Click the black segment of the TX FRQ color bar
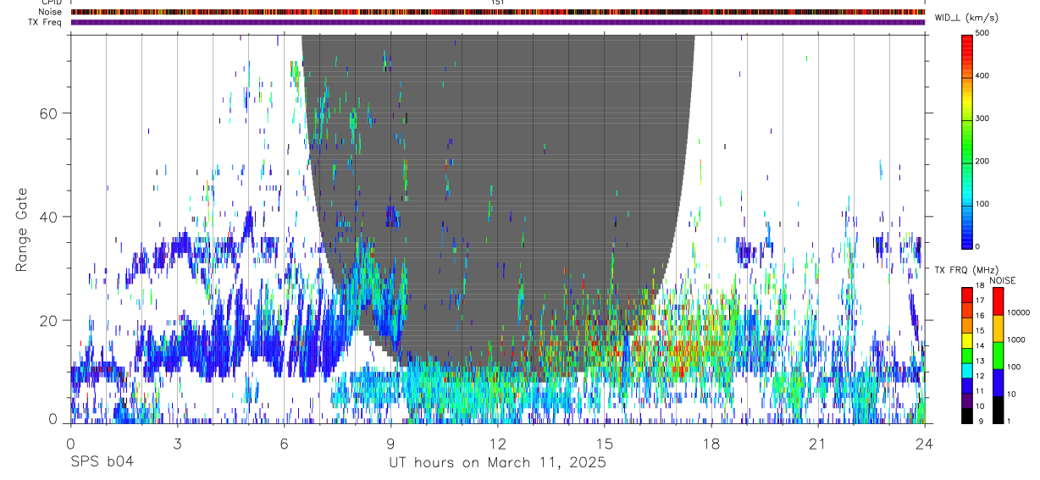 (966, 414)
